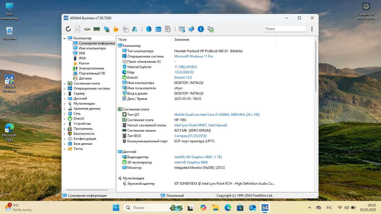381x214 pixels.
Task: Click the blue database cylinder toolbar icon
Action: click(x=158, y=29)
